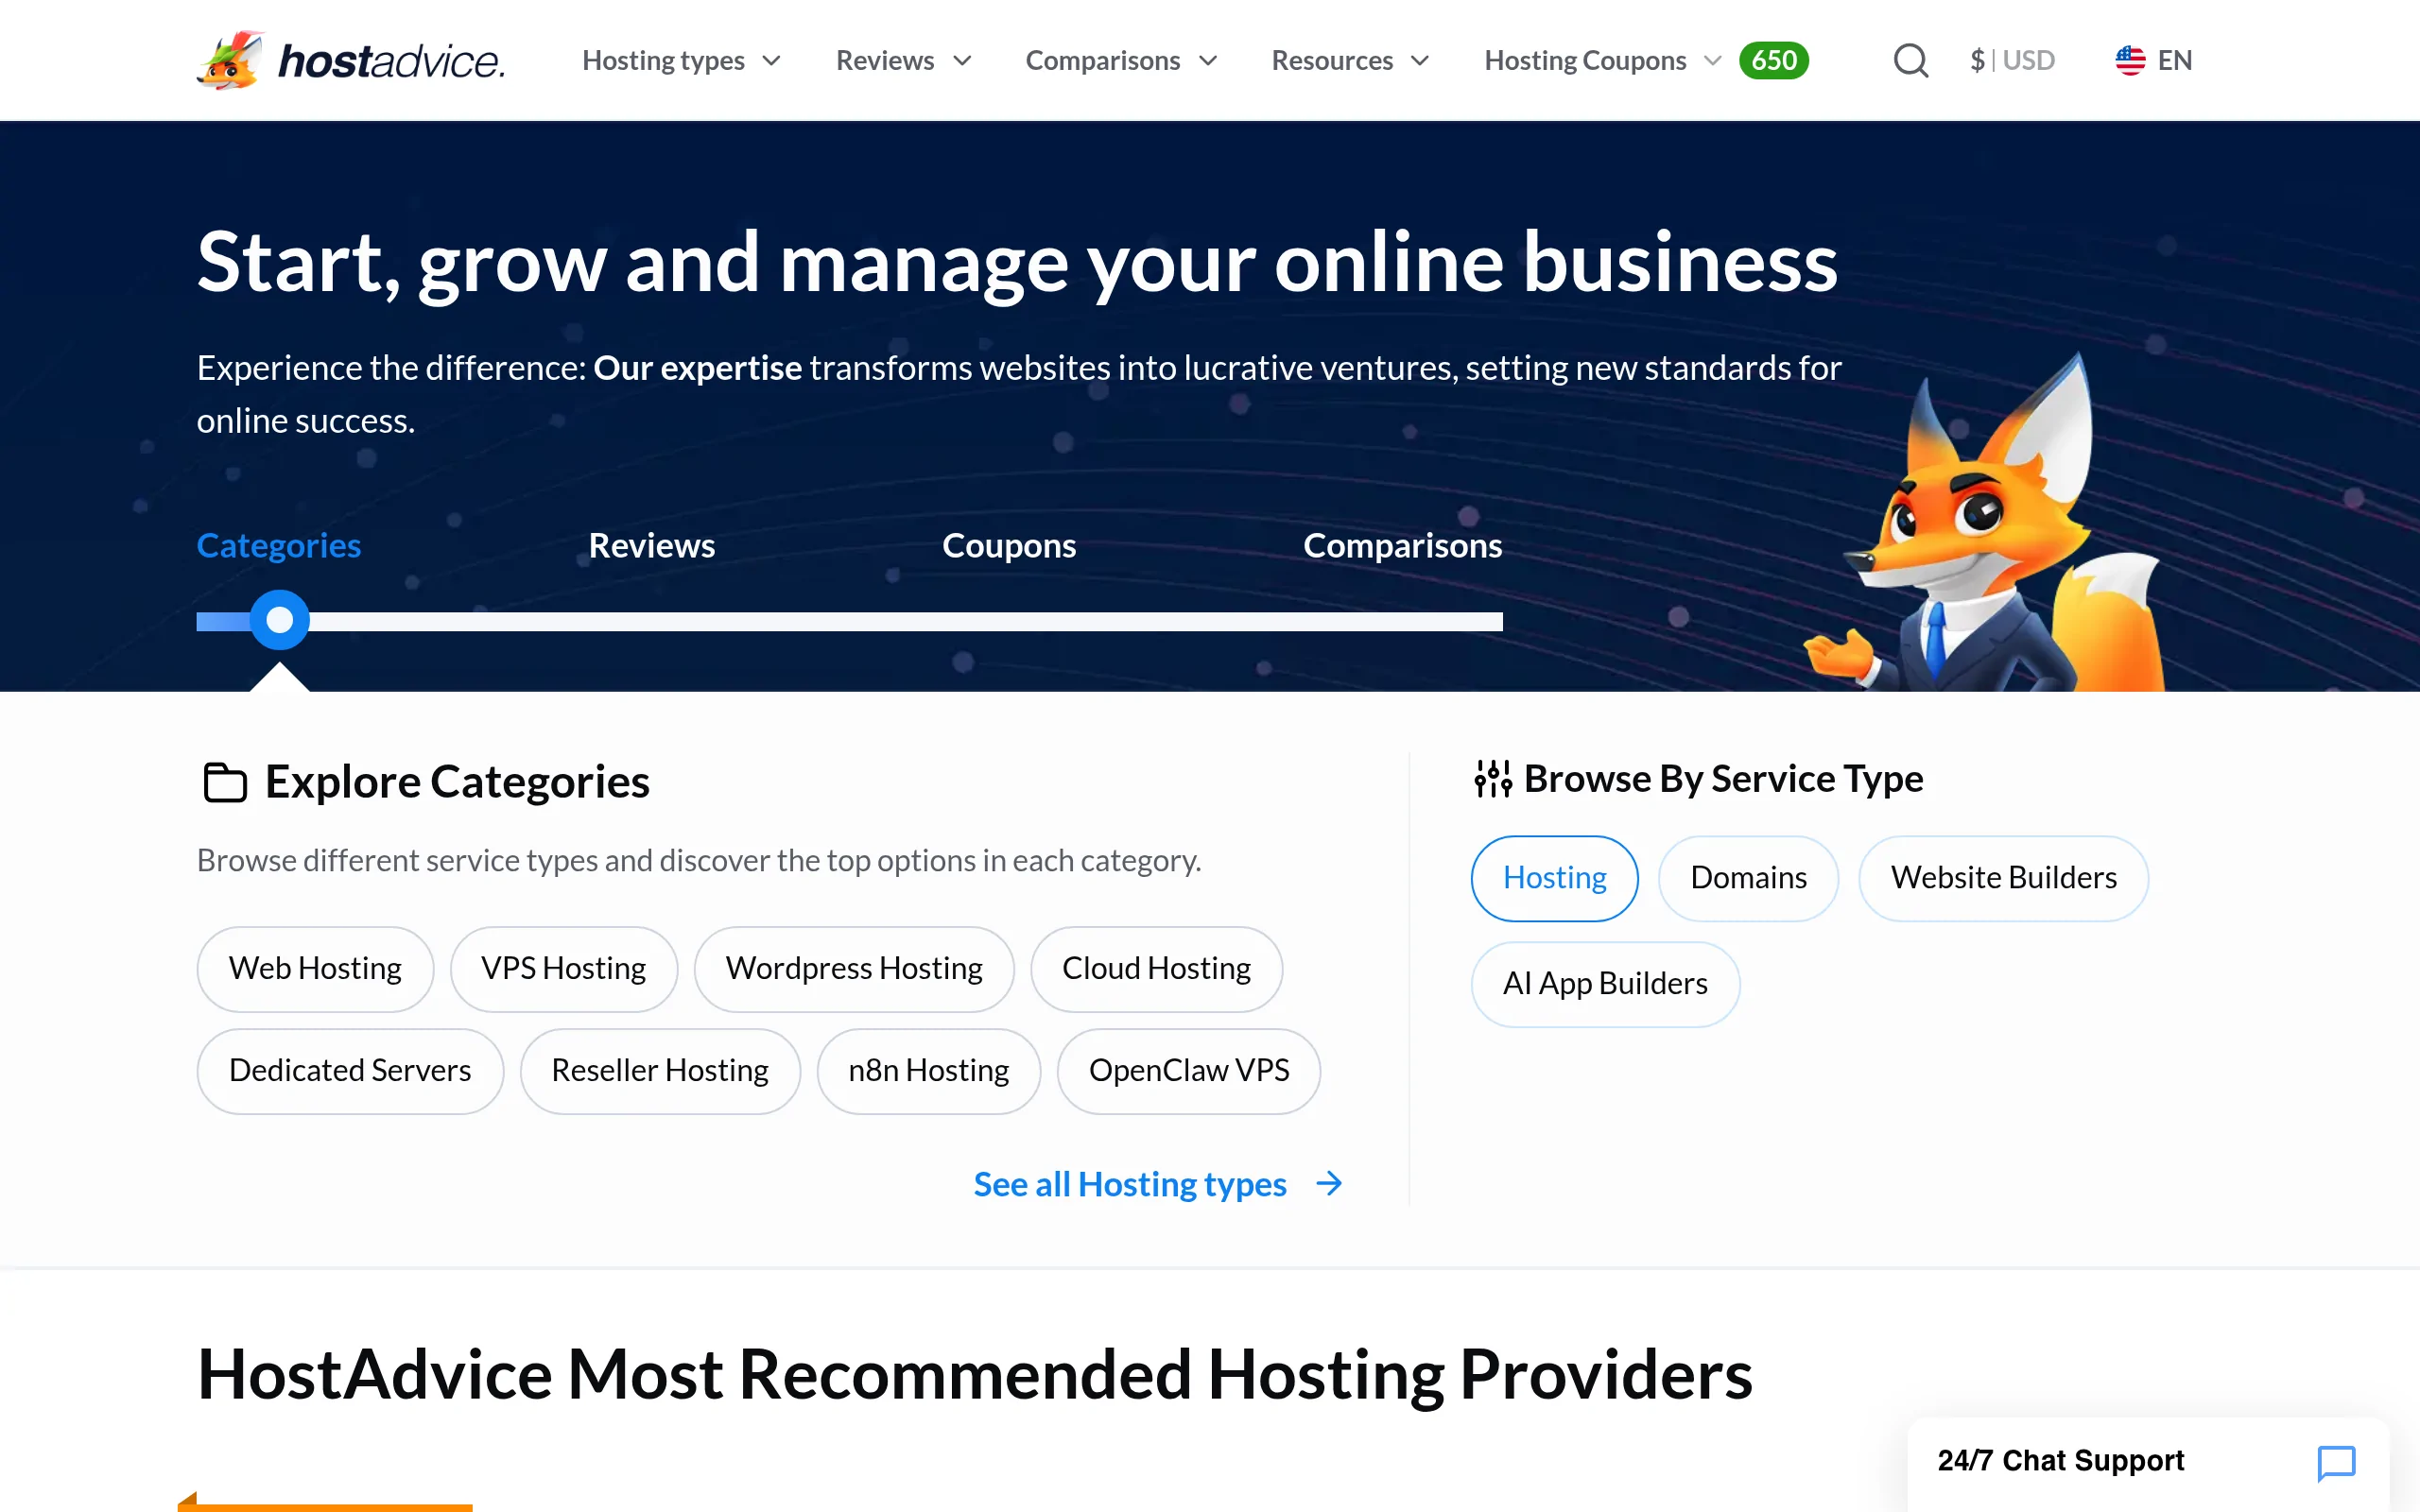2420x1512 pixels.
Task: Expand the Reviews dropdown in the navbar
Action: tap(904, 60)
